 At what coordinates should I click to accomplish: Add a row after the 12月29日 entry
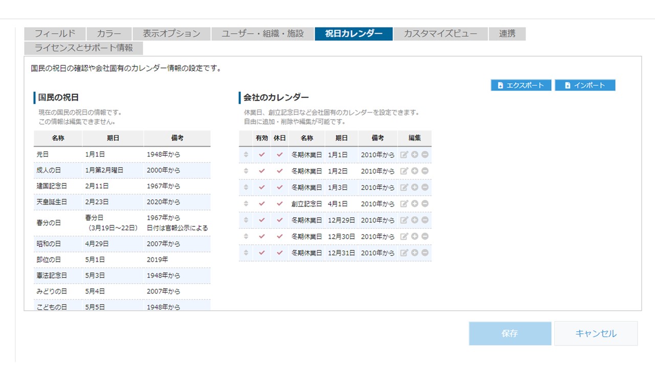pos(415,220)
